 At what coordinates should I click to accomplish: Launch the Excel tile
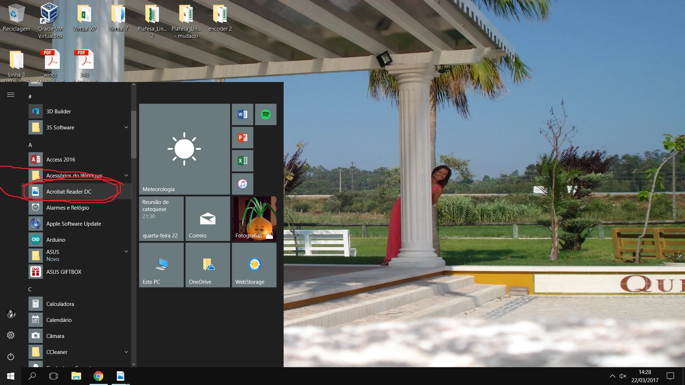pyautogui.click(x=242, y=161)
